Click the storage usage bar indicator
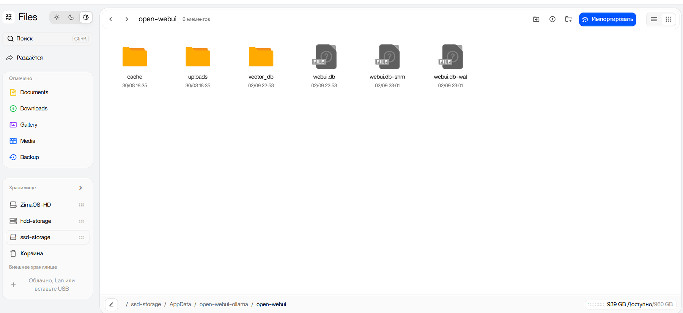The image size is (683, 313). 596,304
